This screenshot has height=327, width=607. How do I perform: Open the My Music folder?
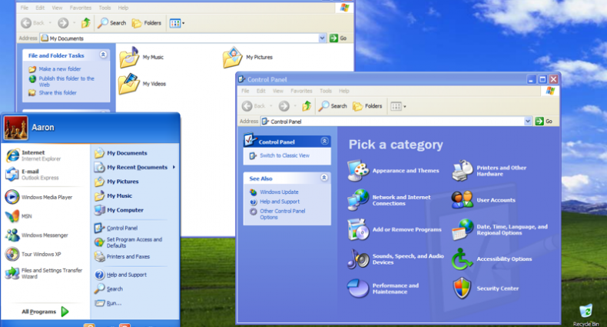pos(128,57)
